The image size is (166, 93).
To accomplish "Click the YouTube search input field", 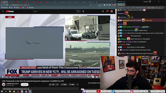I will pyautogui.click(x=54, y=11).
